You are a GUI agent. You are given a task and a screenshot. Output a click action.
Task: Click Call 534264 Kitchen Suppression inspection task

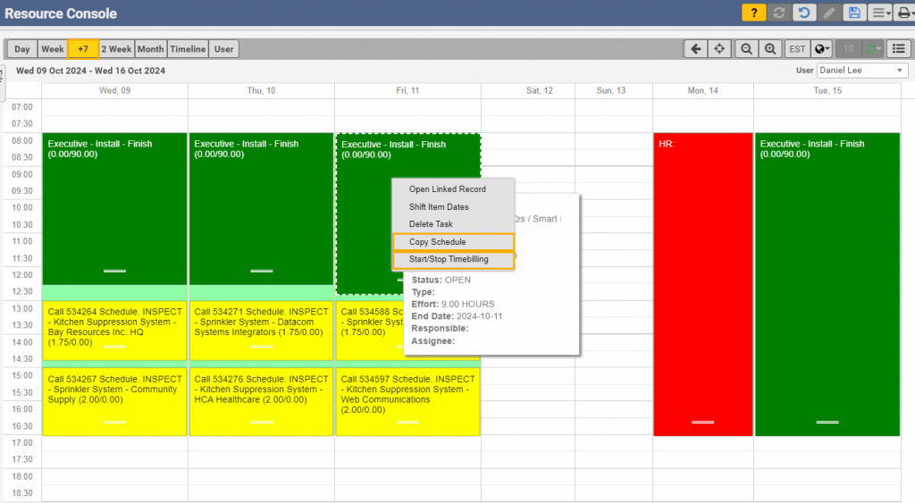pos(114,329)
